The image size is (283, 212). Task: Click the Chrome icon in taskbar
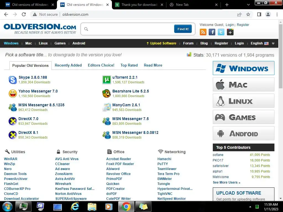pyautogui.click(x=126, y=206)
